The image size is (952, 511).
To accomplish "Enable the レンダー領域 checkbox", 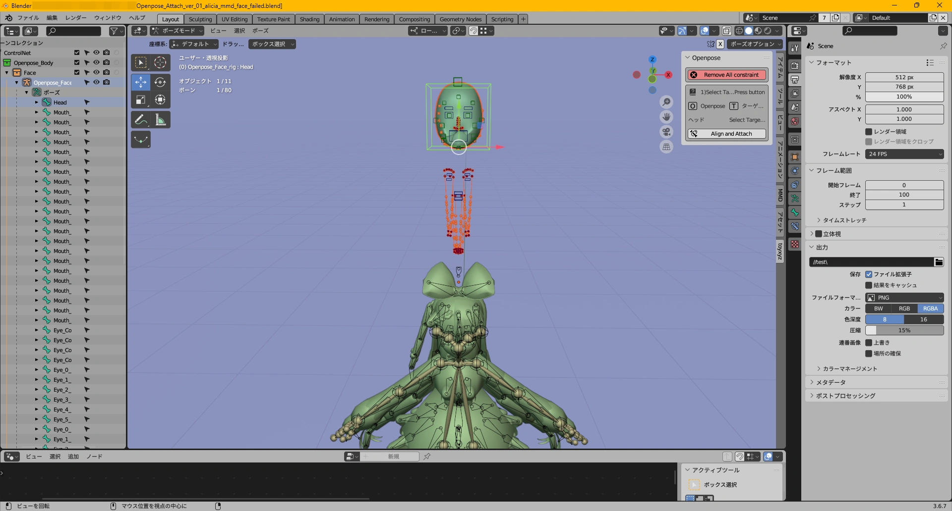I will [x=869, y=131].
